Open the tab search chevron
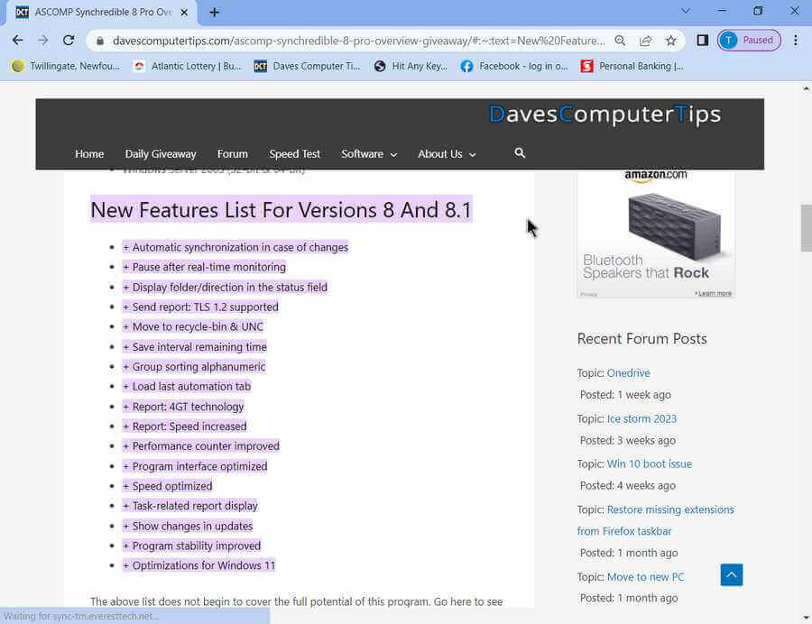The image size is (812, 624). pyautogui.click(x=685, y=11)
